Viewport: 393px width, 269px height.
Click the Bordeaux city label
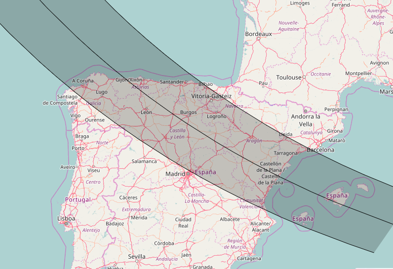[x=258, y=34]
